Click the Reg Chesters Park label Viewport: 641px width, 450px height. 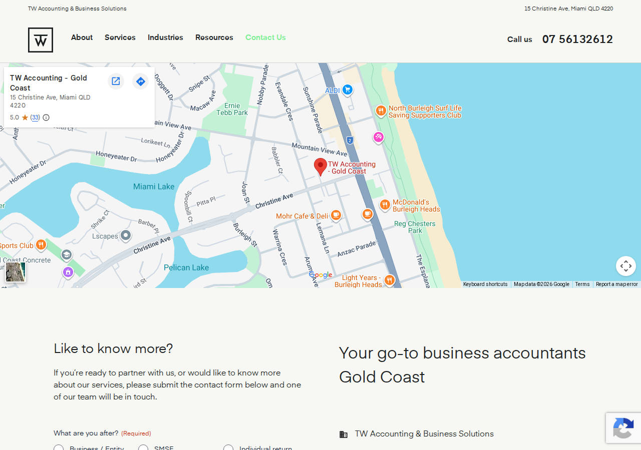[415, 227]
